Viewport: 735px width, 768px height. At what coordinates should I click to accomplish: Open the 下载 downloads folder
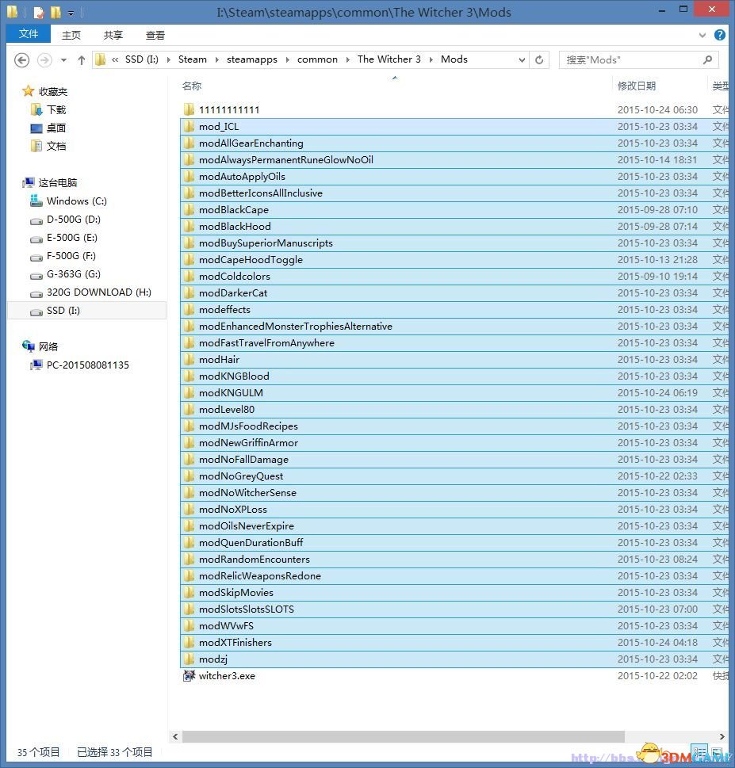pos(56,109)
